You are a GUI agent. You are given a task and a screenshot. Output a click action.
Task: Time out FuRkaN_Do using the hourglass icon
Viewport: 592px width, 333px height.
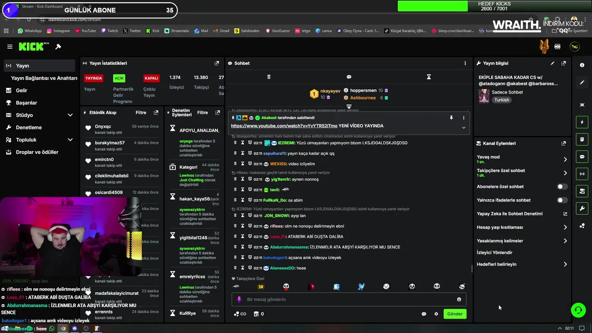[242, 200]
